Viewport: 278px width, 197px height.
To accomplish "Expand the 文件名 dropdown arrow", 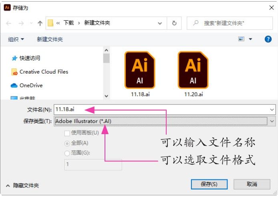I will tap(272, 110).
